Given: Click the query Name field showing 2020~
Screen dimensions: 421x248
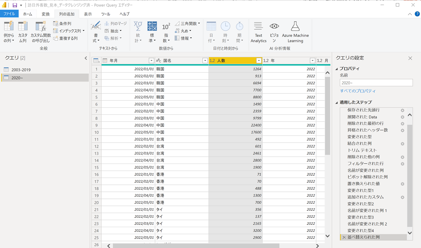Looking at the screenshot, I should point(376,83).
